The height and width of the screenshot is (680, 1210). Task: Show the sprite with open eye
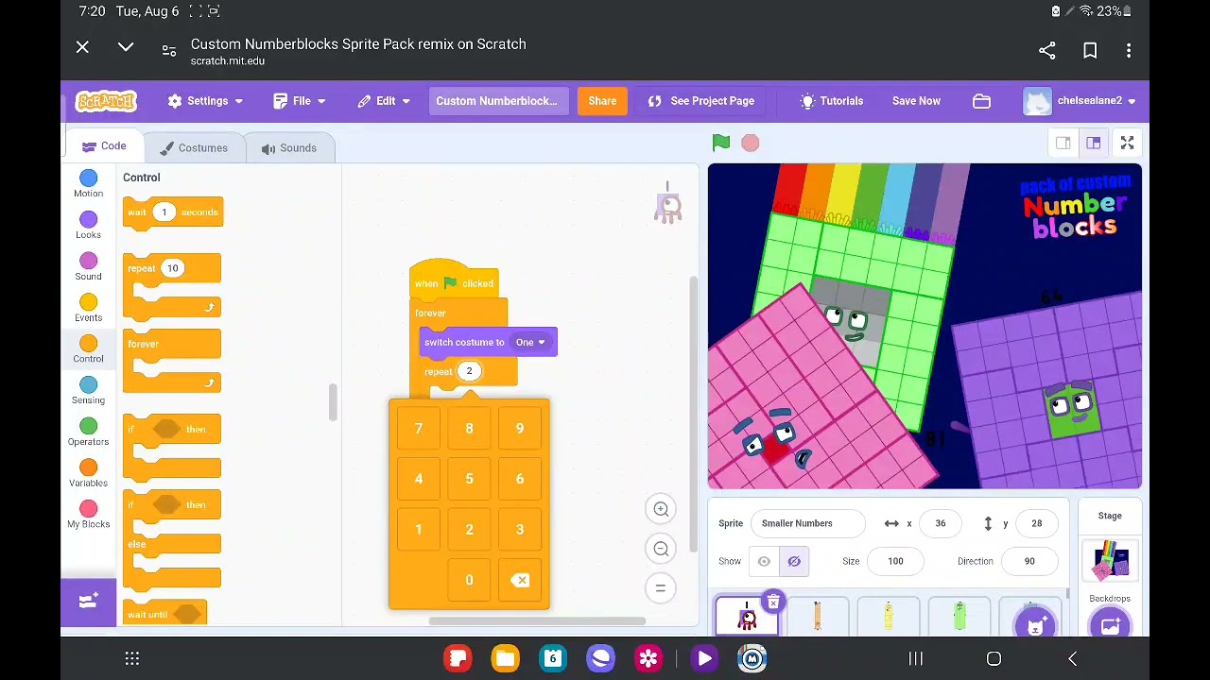764,561
